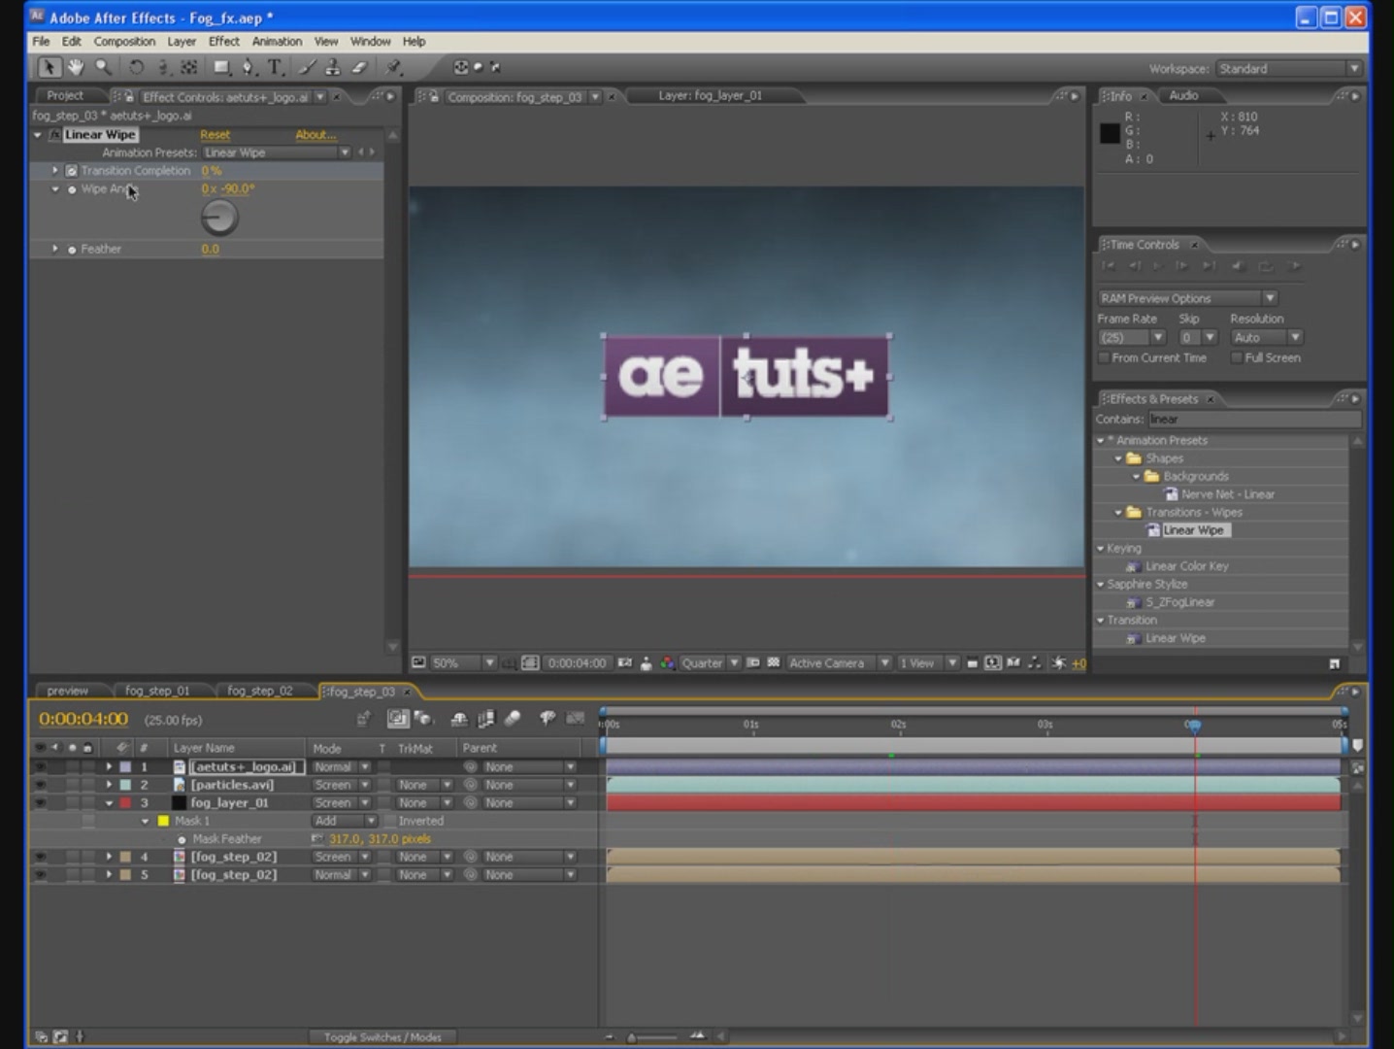Hide layer 4 fog_step_02 eye

(41, 857)
